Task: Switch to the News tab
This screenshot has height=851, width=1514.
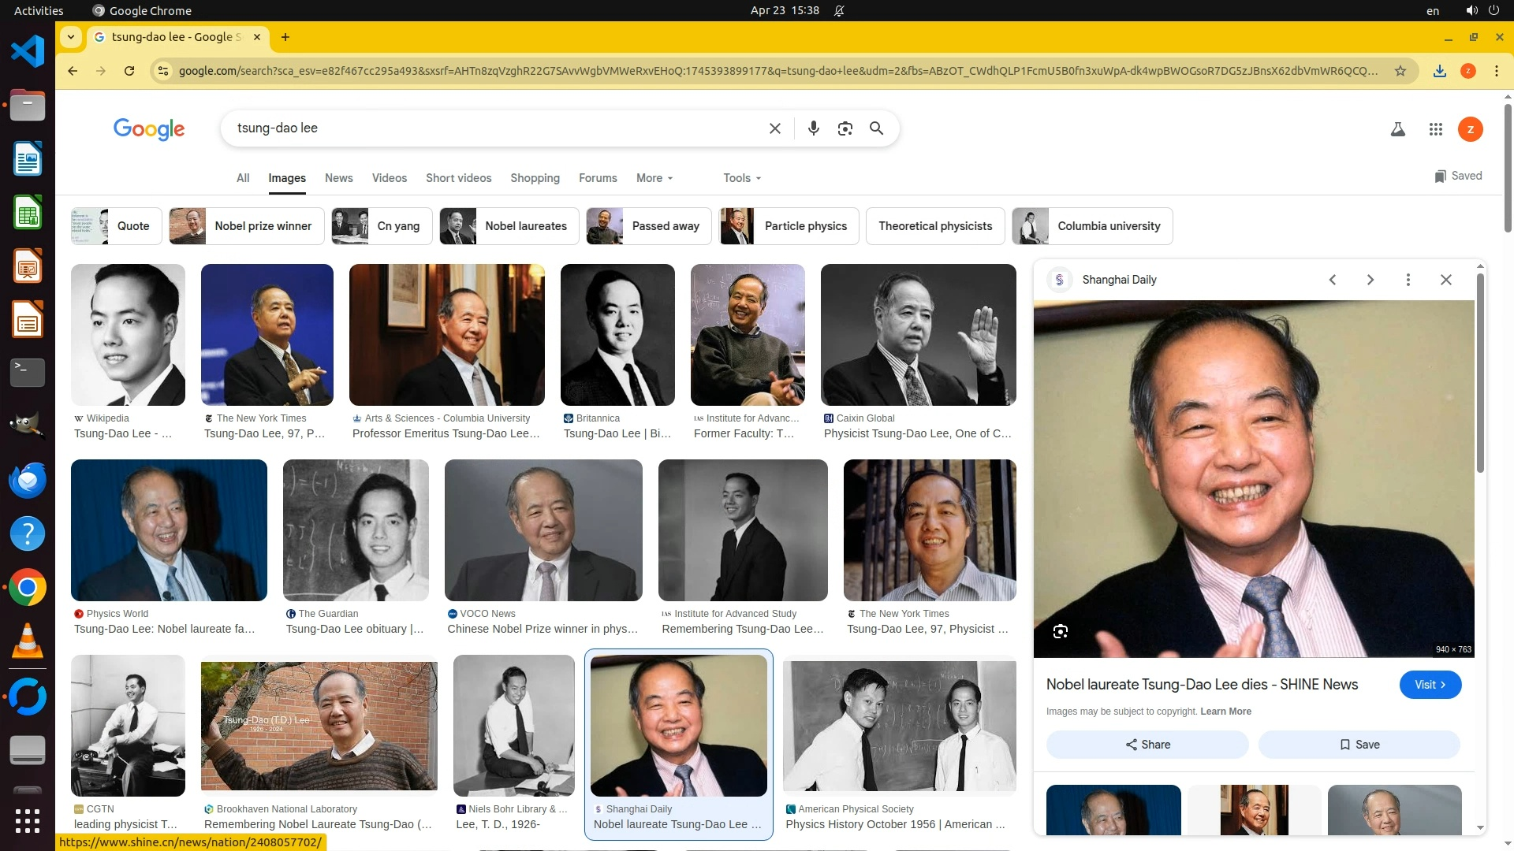Action: tap(338, 178)
